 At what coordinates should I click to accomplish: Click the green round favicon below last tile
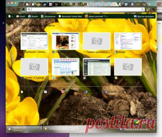point(116,78)
